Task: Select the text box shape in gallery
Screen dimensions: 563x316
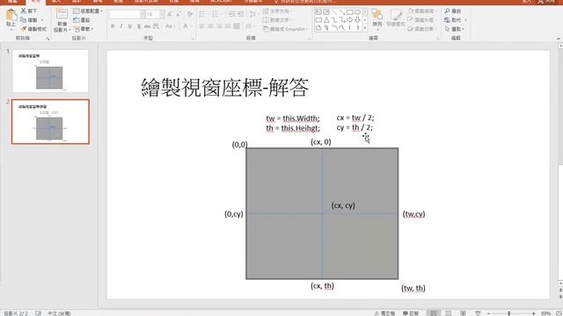Action: pos(318,12)
